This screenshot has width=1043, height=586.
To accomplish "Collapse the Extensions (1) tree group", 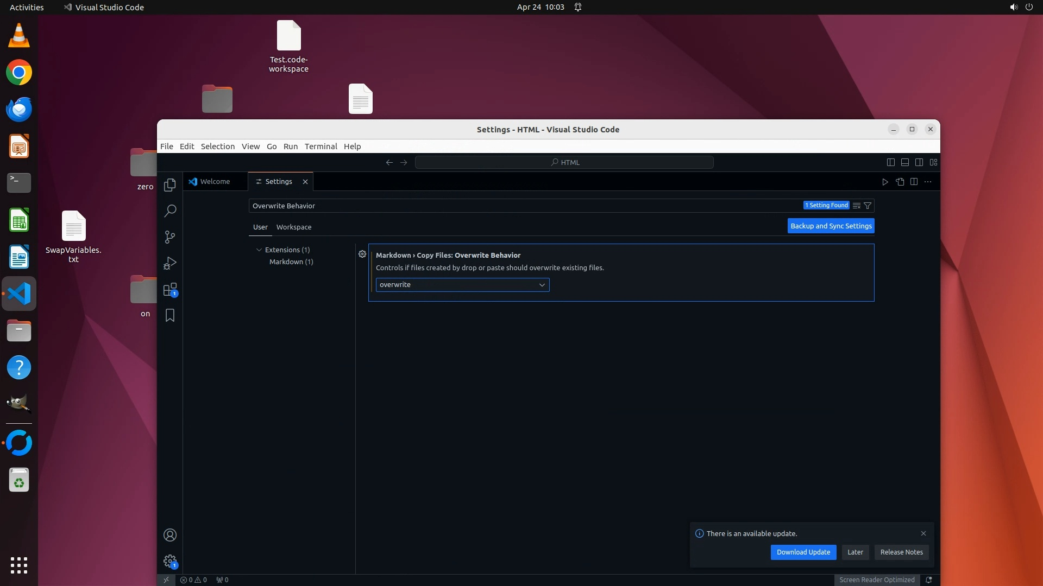I will [259, 250].
